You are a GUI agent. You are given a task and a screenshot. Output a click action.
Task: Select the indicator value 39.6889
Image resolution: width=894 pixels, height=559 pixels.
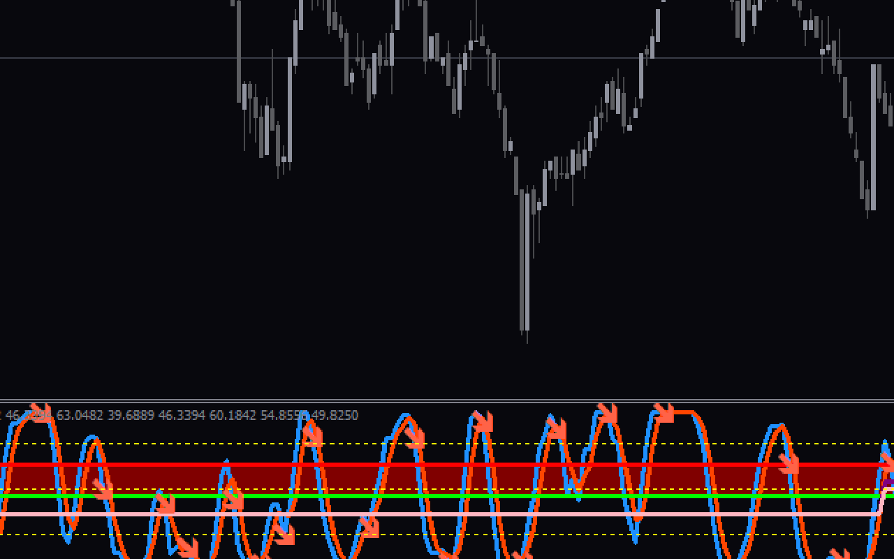pos(131,415)
